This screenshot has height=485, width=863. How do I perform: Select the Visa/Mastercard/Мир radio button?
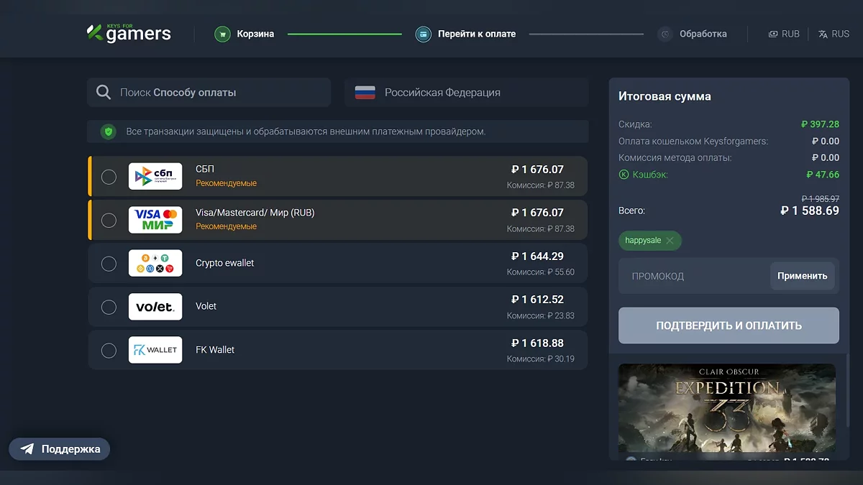[109, 220]
